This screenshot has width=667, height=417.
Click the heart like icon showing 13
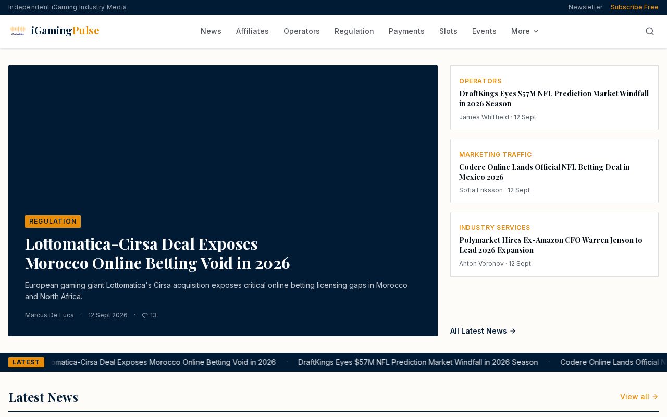coord(145,315)
